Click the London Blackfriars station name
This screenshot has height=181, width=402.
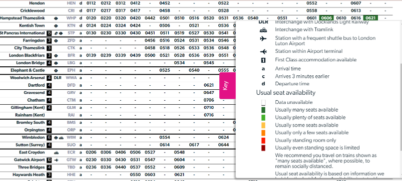tap(27, 55)
